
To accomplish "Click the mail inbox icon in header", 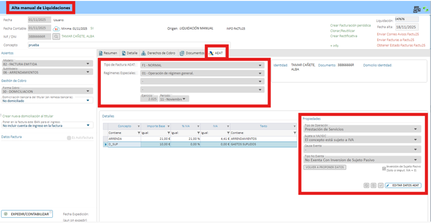I will (x=416, y=9).
